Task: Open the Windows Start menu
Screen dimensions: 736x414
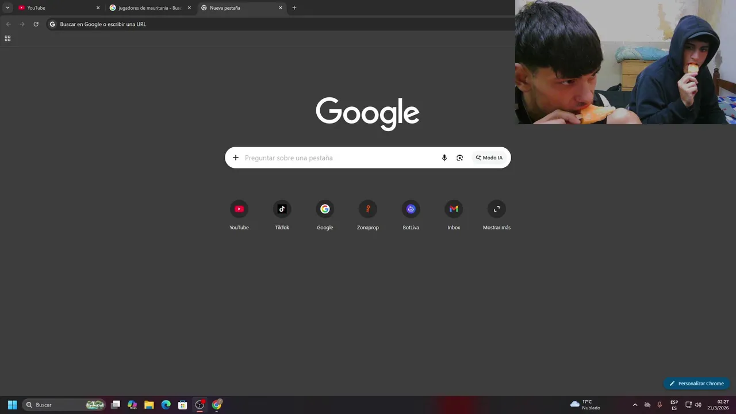Action: 12,405
